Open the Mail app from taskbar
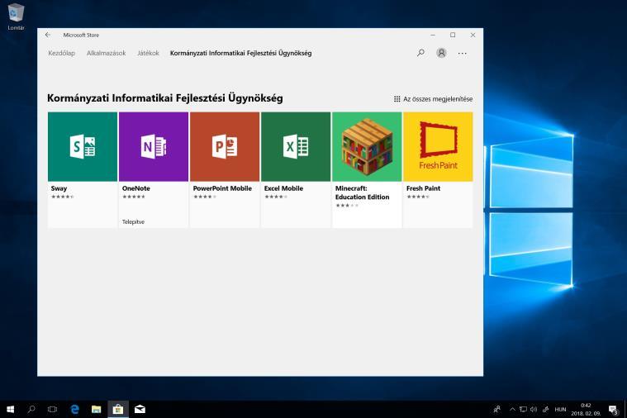The width and height of the screenshot is (627, 418). pyautogui.click(x=140, y=409)
